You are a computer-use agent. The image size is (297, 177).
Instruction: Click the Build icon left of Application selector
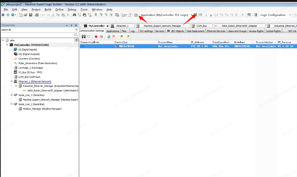[136, 15]
